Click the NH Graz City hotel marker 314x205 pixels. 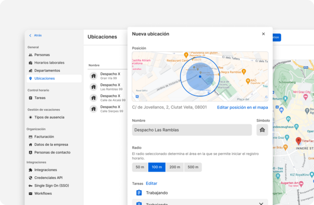coord(305,97)
